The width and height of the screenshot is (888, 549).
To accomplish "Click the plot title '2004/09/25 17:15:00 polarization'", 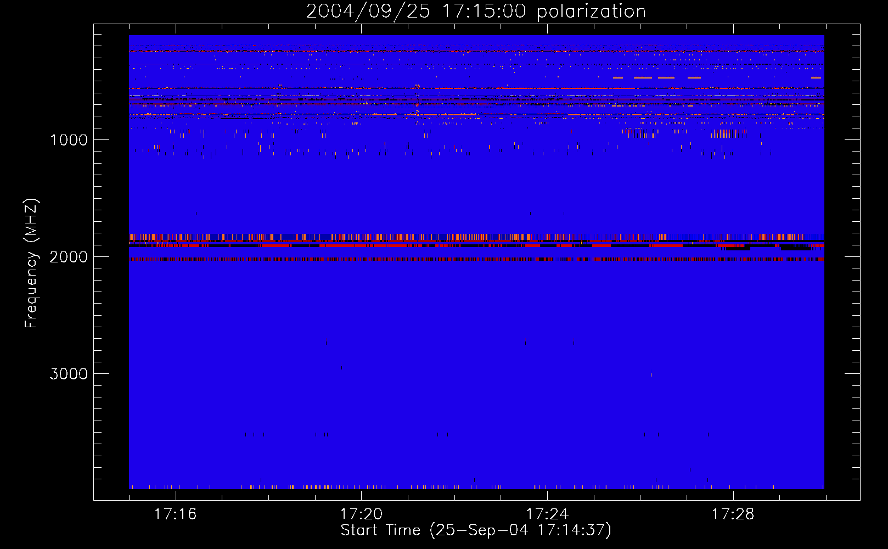I will tap(476, 12).
